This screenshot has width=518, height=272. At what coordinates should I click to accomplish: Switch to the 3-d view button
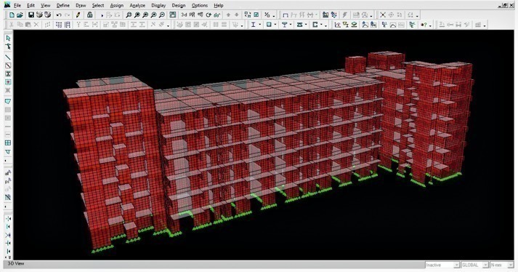pyautogui.click(x=184, y=15)
